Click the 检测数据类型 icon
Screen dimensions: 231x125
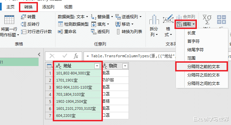[61, 24]
